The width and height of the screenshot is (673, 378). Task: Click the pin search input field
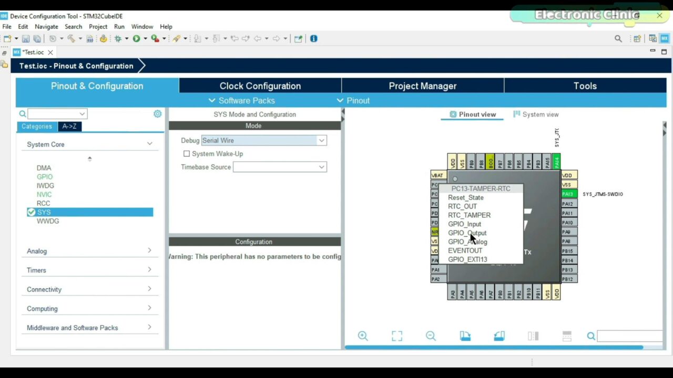click(629, 336)
